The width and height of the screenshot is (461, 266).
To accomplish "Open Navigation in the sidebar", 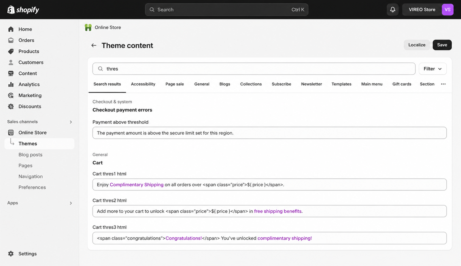I will [31, 176].
